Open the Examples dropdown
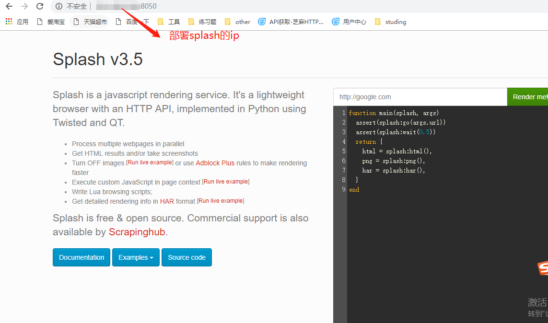The width and height of the screenshot is (548, 323). 136,257
